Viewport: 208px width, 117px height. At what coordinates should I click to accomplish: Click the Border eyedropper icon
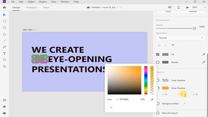pyautogui.click(x=203, y=62)
